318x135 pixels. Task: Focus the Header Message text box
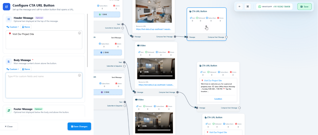(x=44, y=40)
